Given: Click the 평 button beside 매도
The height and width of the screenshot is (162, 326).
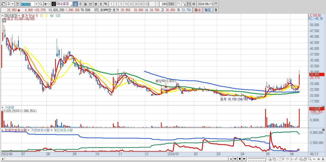Looking at the screenshot, I should click(x=216, y=10).
